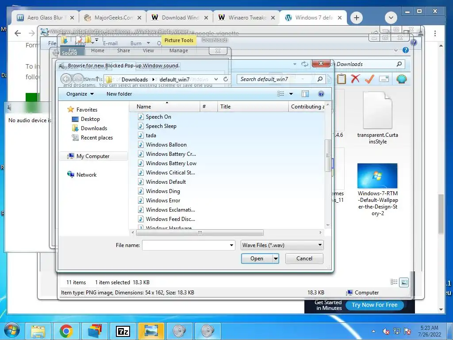Image resolution: width=453 pixels, height=340 pixels.
Task: Open the Manage ribbon tab
Action: point(179,50)
